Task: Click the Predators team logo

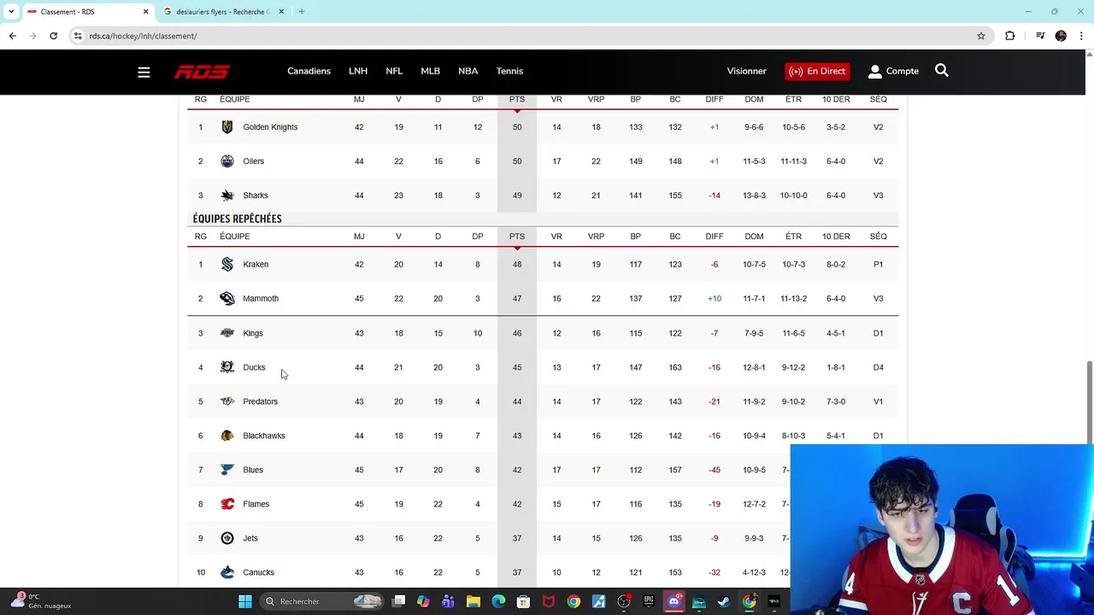Action: click(227, 401)
